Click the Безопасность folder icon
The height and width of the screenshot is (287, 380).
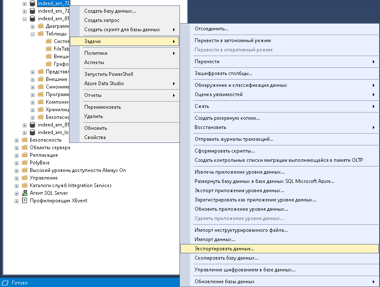[24, 140]
